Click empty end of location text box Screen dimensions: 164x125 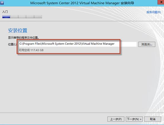coord(128,44)
